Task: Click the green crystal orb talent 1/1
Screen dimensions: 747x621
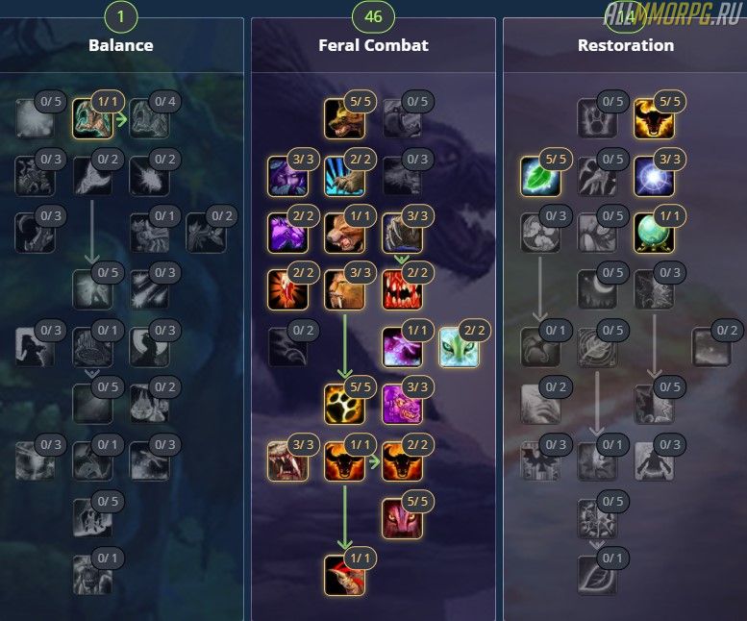Action: click(654, 233)
